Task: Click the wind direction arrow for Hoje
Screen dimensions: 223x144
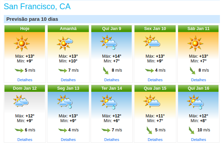Action: [19, 70]
